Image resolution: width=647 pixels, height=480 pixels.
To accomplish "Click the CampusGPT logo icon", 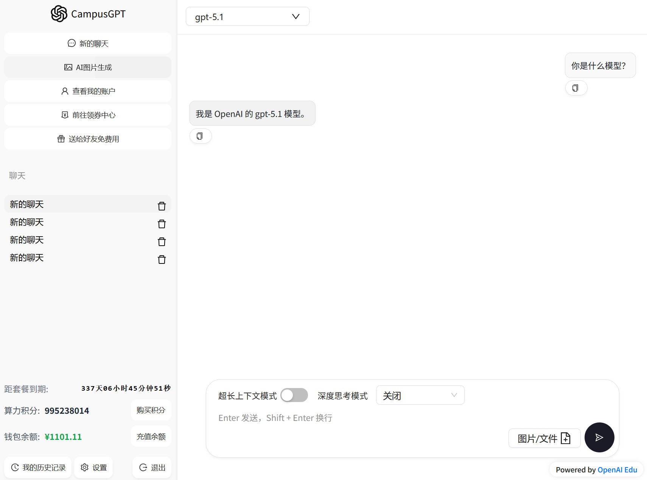I will pyautogui.click(x=59, y=14).
